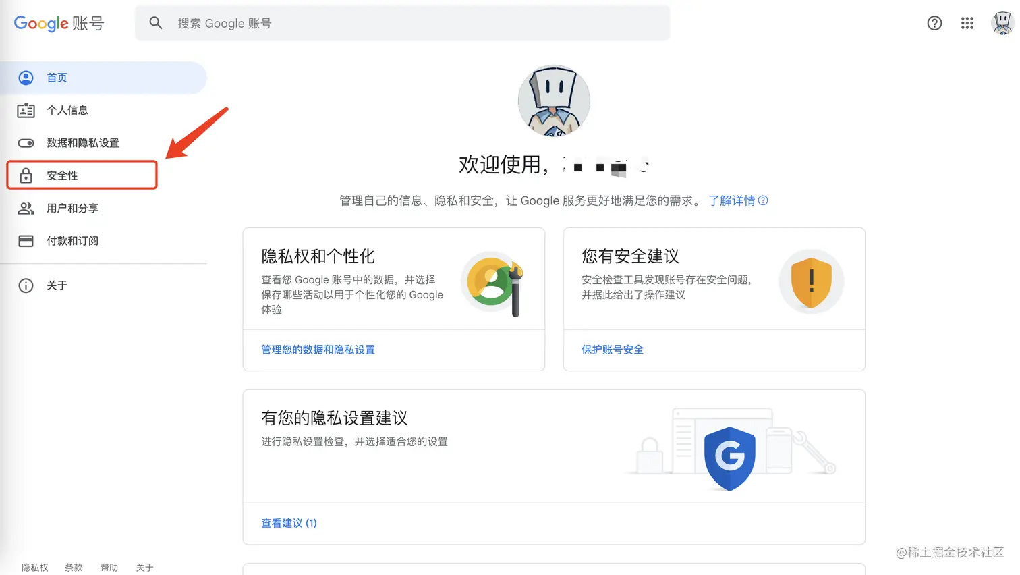The width and height of the screenshot is (1020, 575).
Task: Open 管理您的数据和隐私设置 link
Action: [318, 350]
